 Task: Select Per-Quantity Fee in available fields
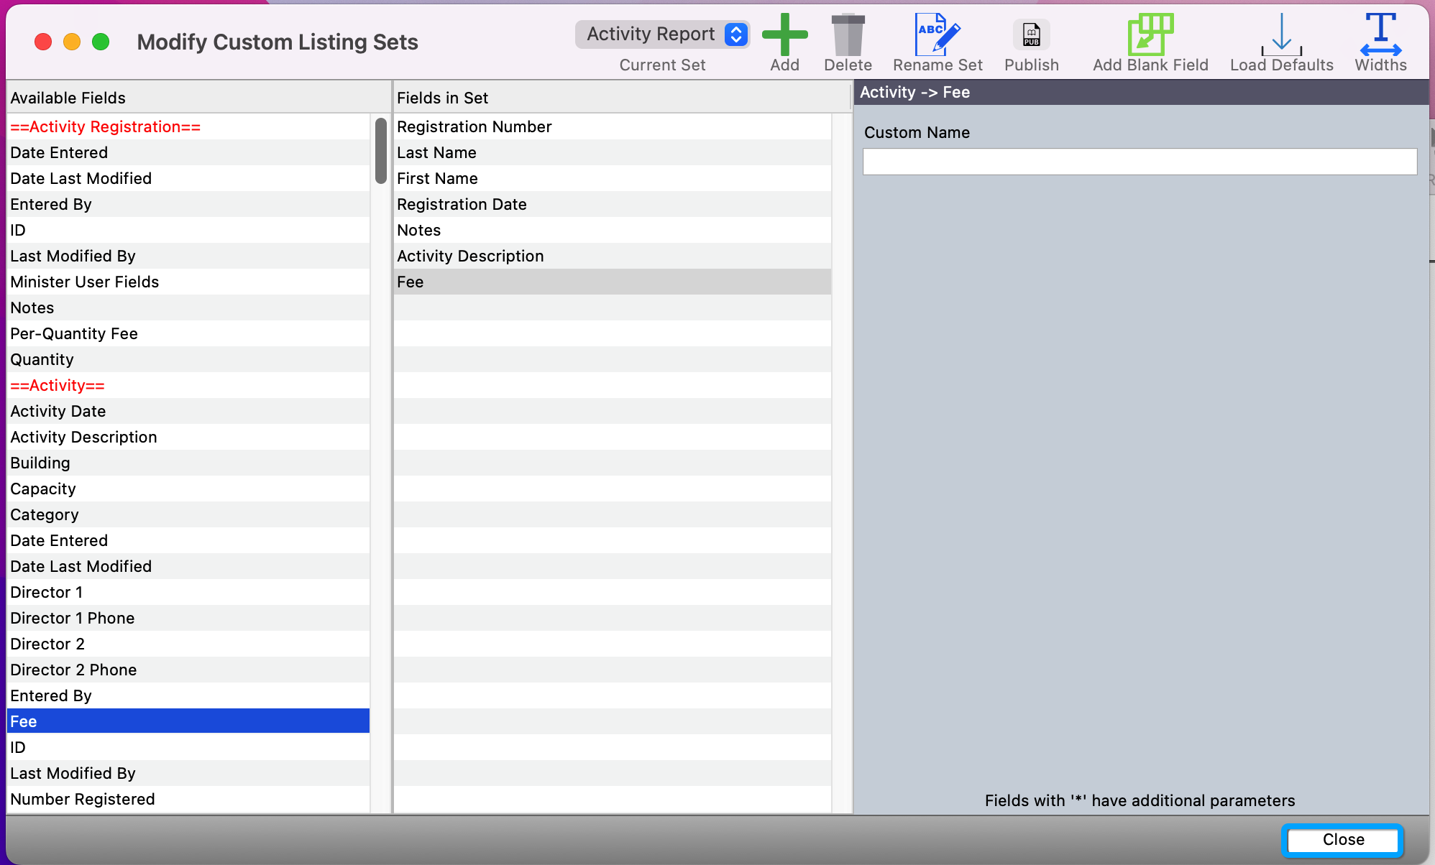click(74, 333)
